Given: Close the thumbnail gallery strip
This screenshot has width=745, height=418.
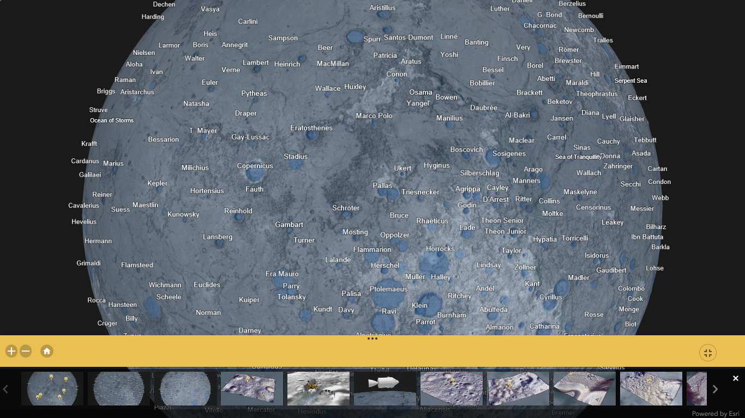Looking at the screenshot, I should click(736, 378).
